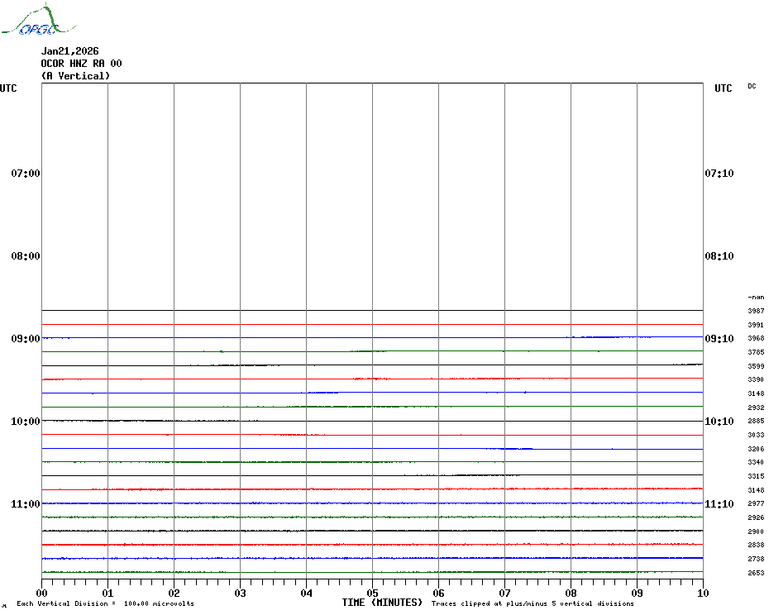Screen dimensions: 769x615
Task: Click the 08:10 time label on right axis
Action: coord(719,256)
